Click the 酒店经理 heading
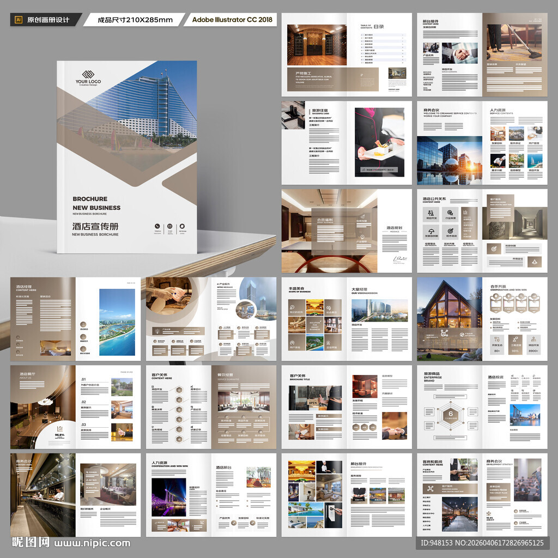The width and height of the screenshot is (558, 558). 23,287
